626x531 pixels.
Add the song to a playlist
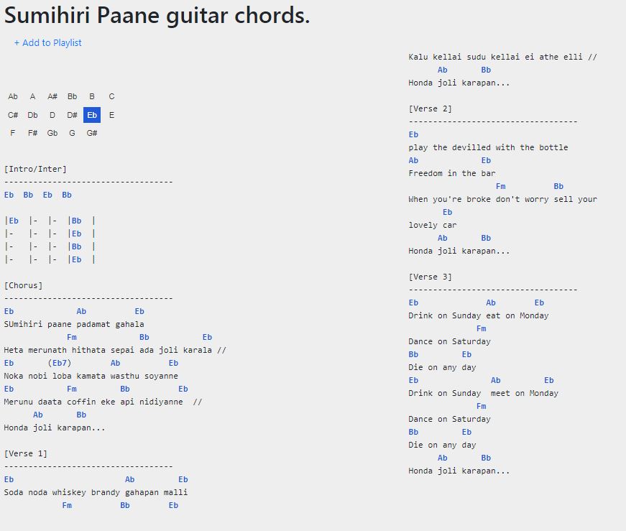(x=48, y=42)
